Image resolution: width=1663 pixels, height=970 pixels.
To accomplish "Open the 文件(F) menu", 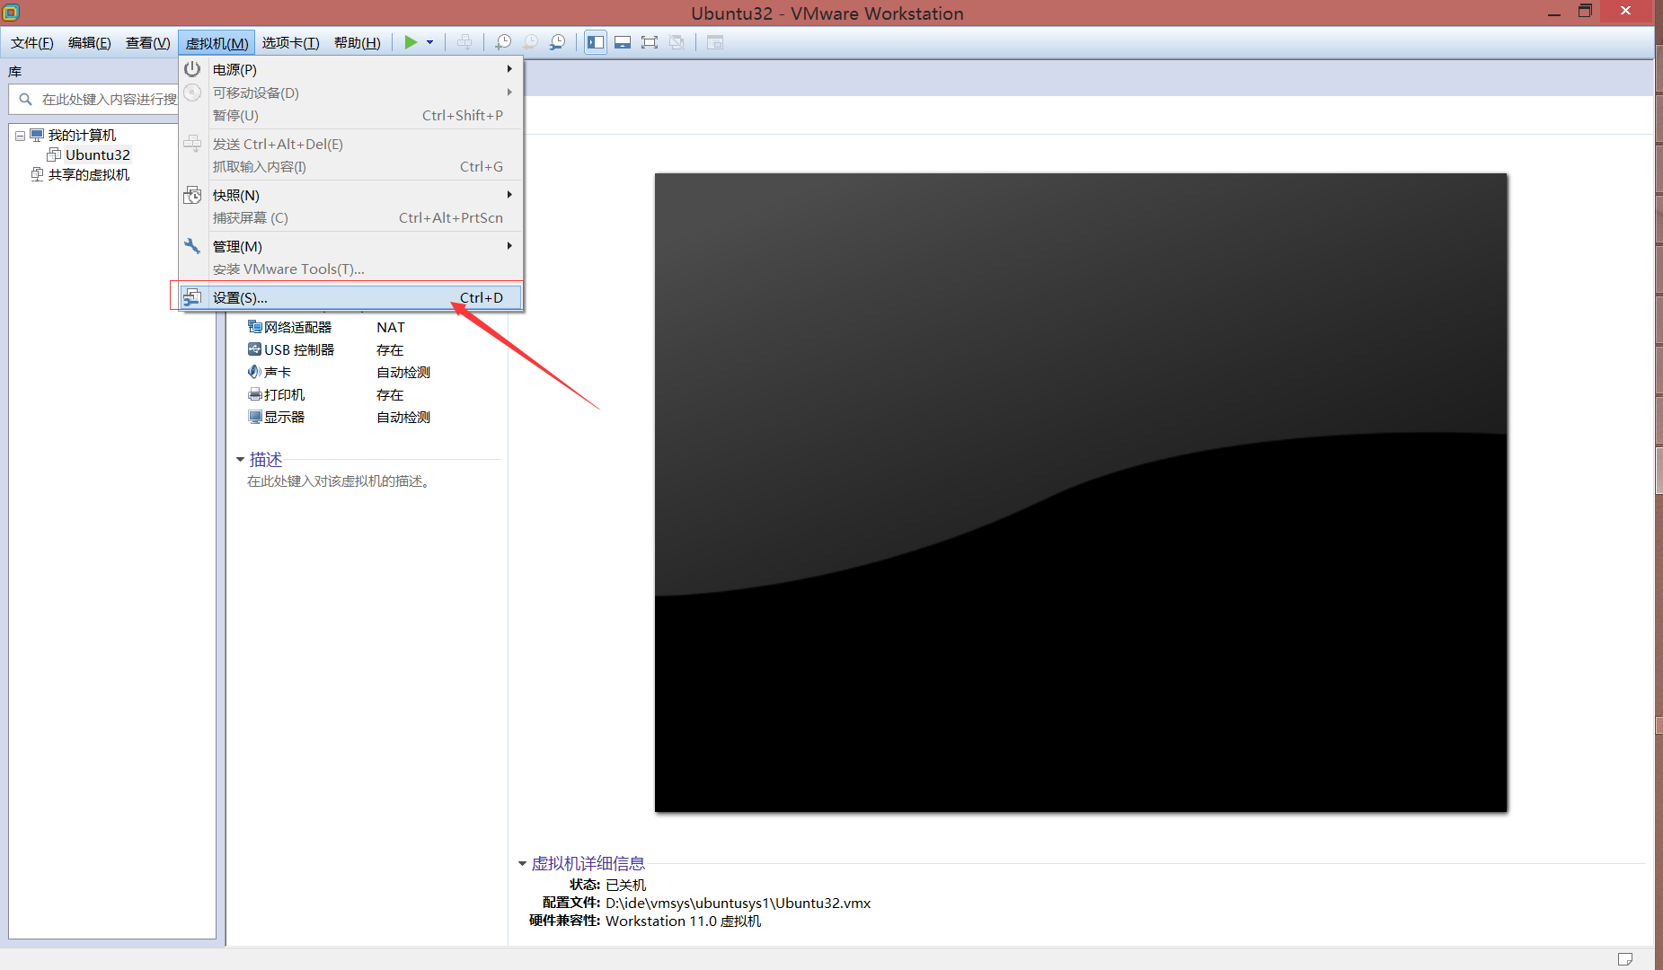I will point(32,43).
